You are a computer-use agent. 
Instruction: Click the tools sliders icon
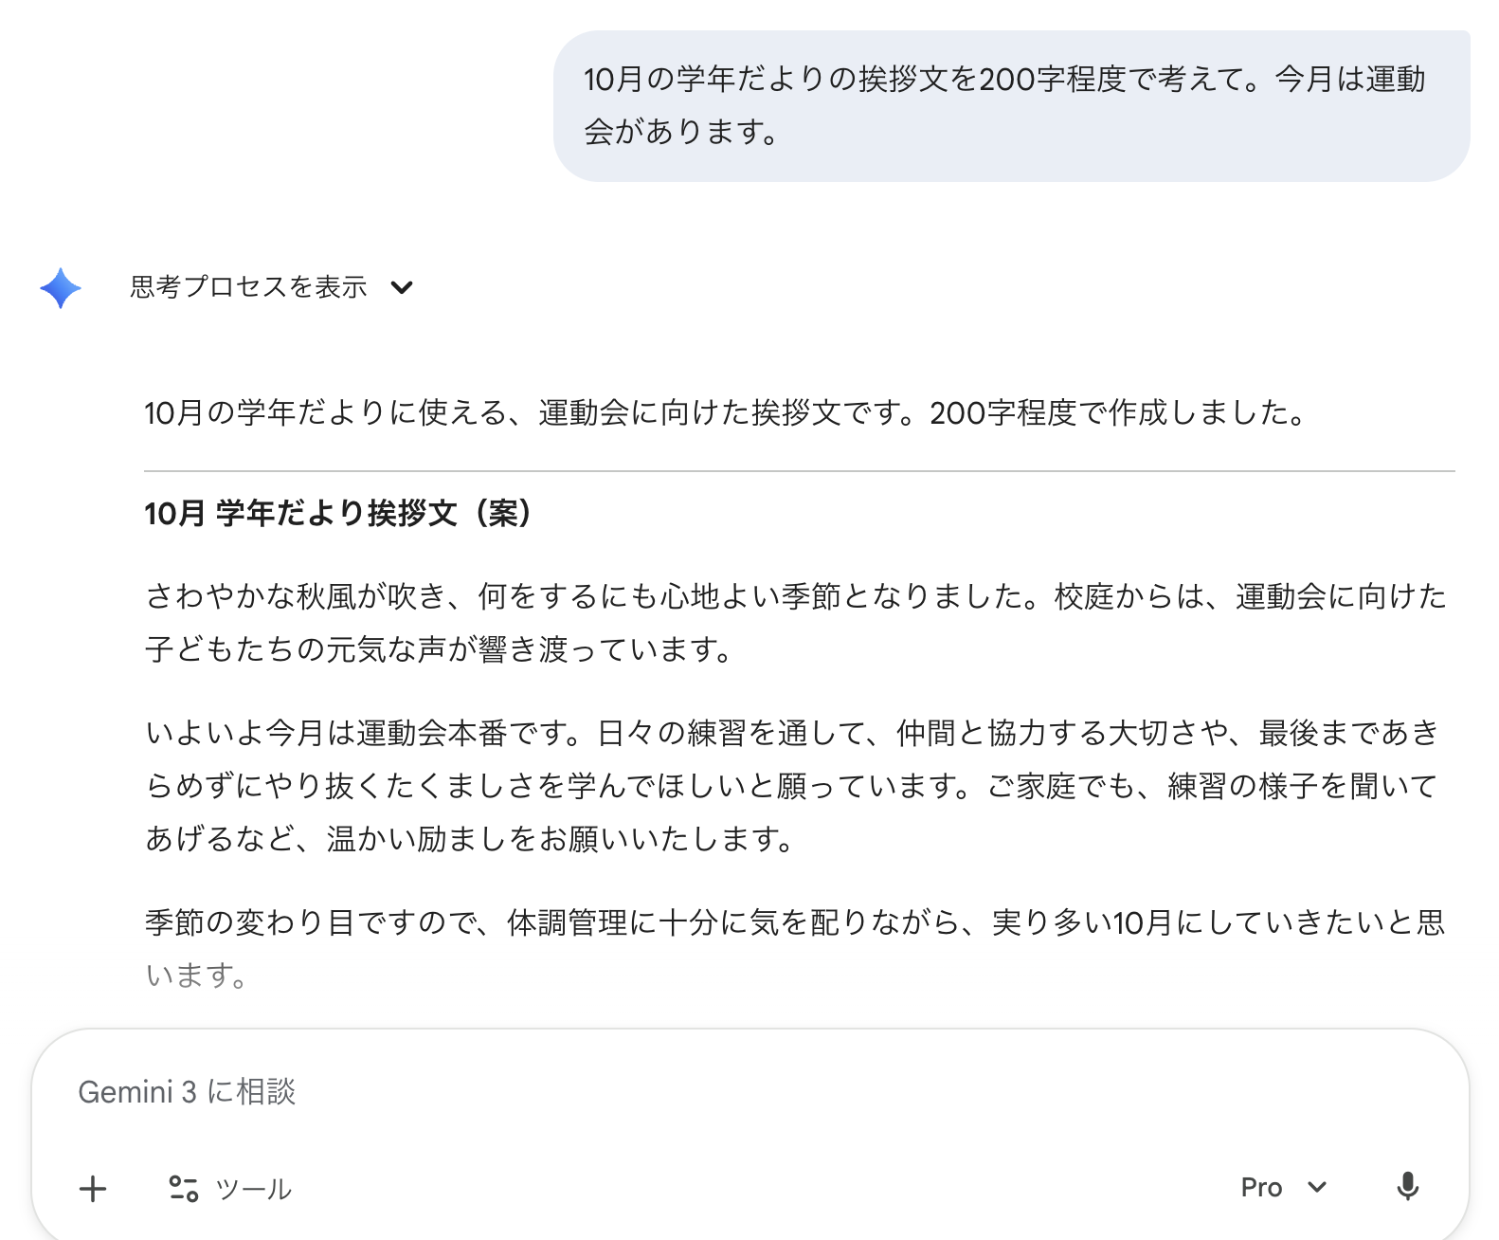pos(183,1188)
